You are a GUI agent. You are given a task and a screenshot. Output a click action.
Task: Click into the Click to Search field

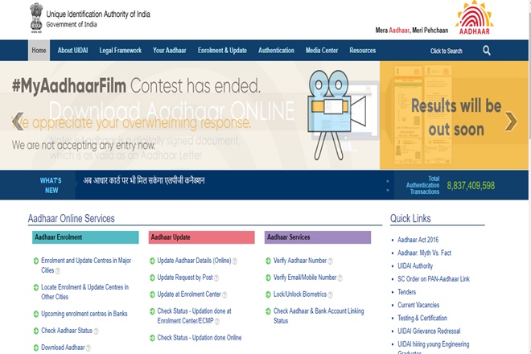click(x=447, y=51)
